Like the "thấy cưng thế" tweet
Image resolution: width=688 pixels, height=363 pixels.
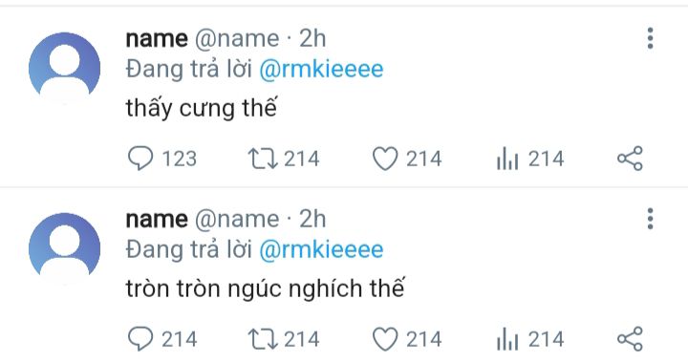(x=385, y=159)
